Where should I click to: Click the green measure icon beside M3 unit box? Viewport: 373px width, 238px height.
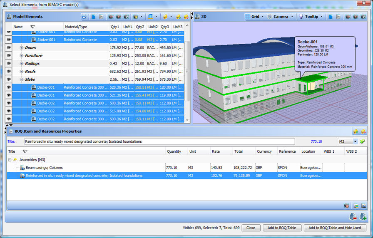[x=363, y=141]
